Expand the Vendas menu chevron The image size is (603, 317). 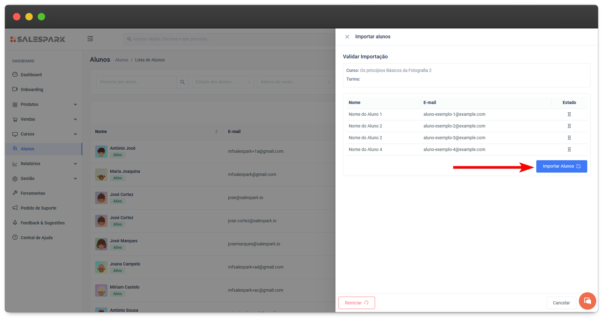(75, 119)
